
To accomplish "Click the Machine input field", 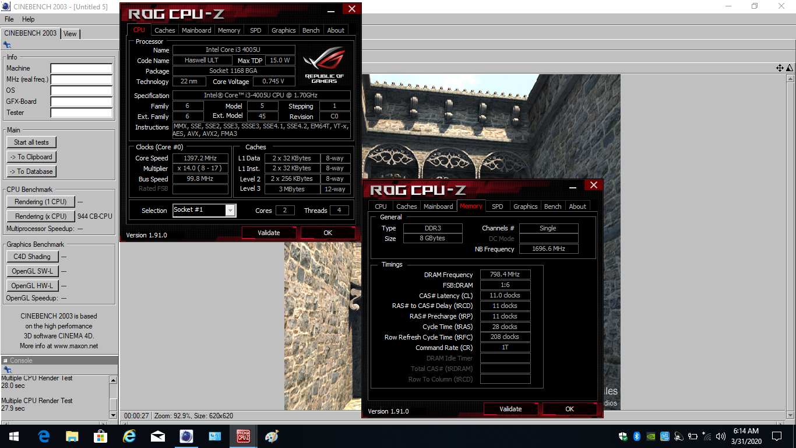I will point(81,68).
